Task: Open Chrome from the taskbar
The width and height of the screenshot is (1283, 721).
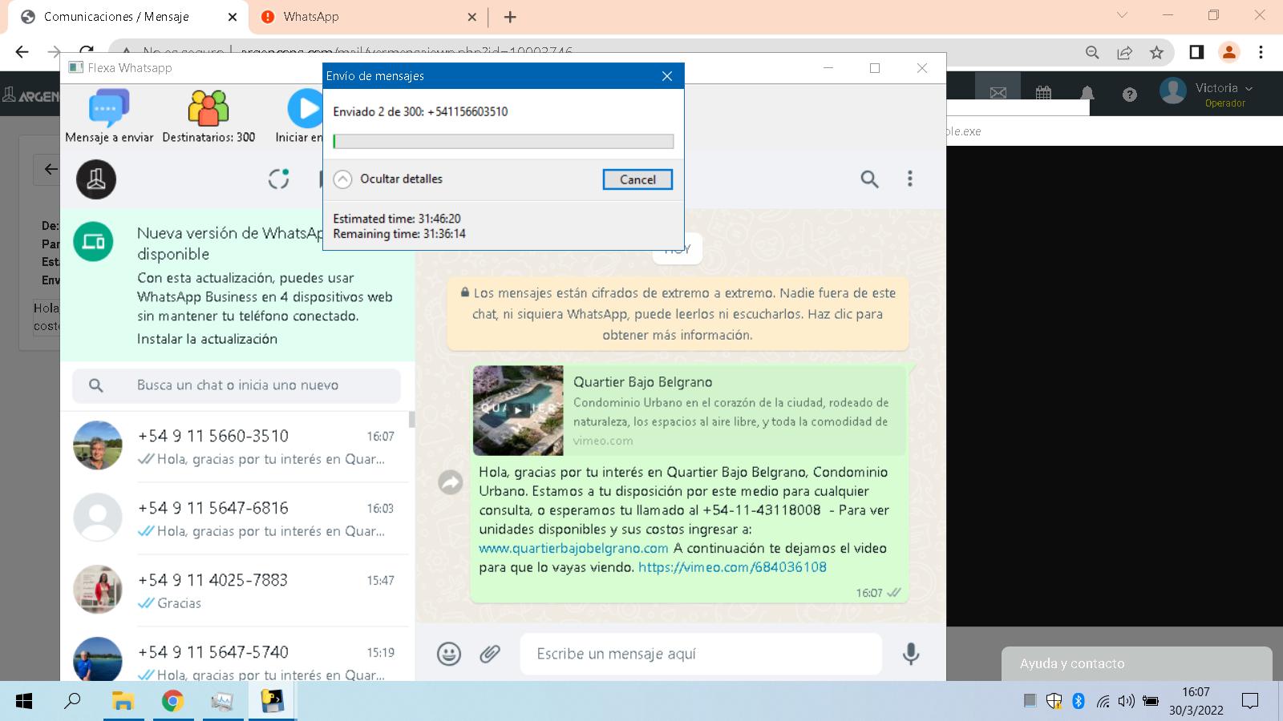Action: click(x=172, y=701)
